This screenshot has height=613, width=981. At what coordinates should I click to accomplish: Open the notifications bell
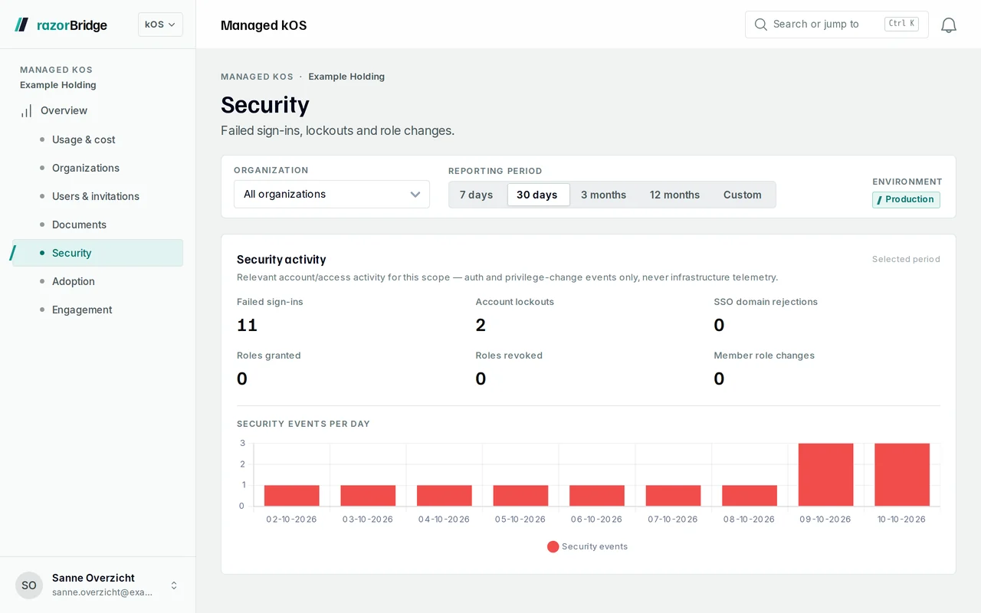click(x=949, y=25)
